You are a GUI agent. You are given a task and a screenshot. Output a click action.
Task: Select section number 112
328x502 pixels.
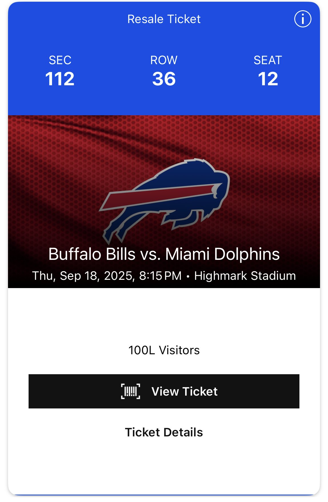[60, 79]
